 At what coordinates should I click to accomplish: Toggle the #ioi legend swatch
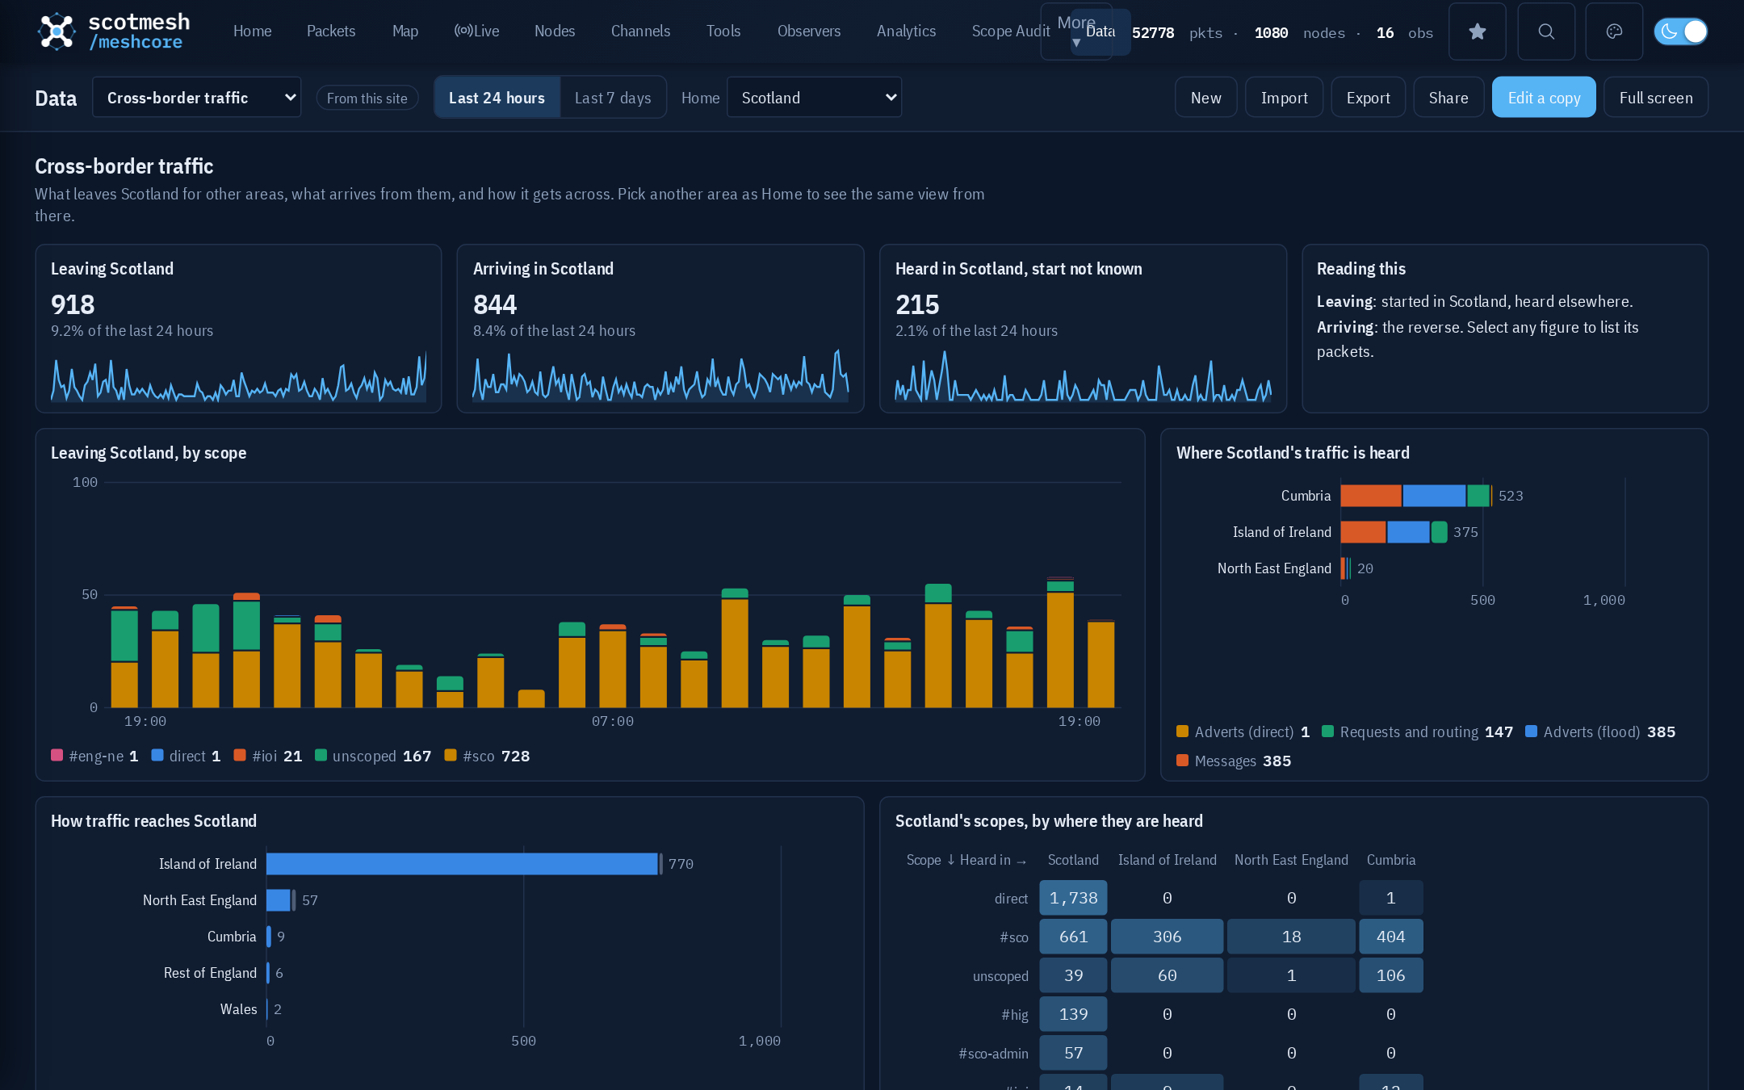(240, 756)
